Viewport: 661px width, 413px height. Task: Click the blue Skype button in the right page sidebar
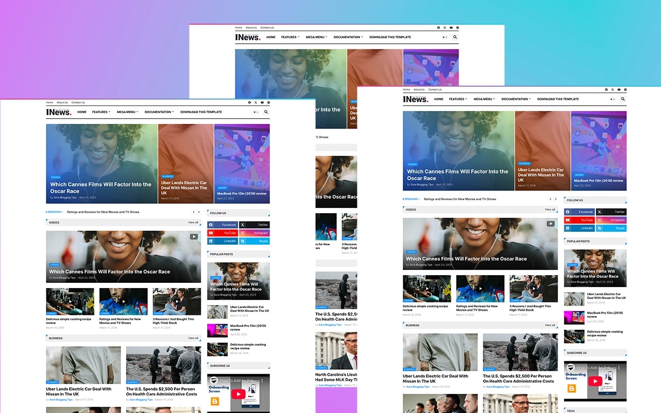click(611, 228)
